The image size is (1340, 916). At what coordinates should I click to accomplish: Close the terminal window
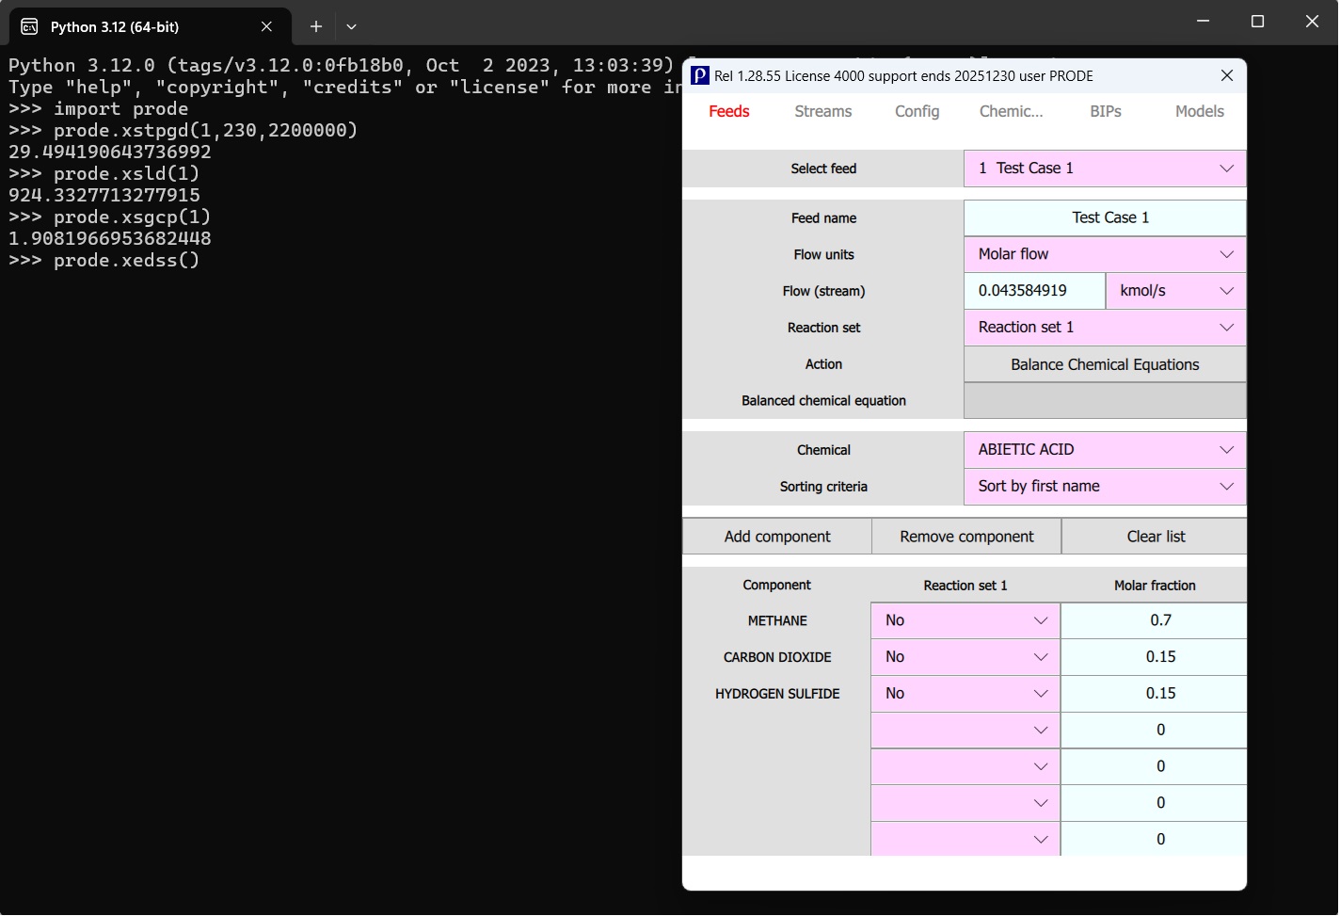click(1312, 21)
